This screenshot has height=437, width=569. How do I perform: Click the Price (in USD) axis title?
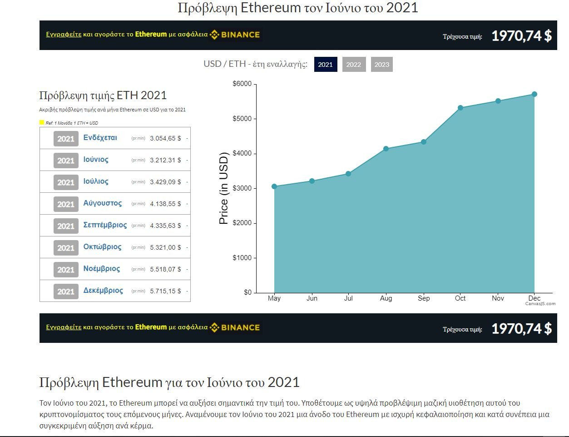point(223,188)
